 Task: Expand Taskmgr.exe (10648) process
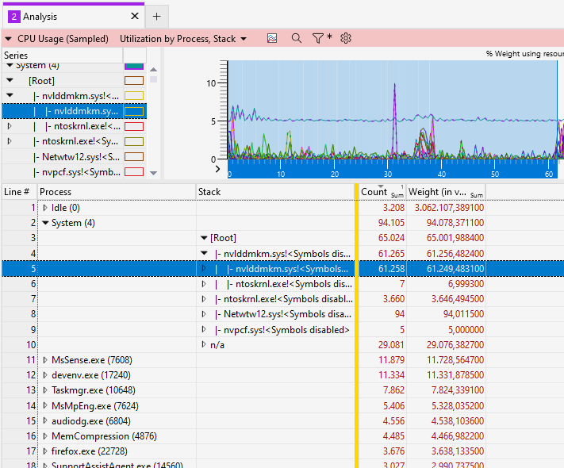coord(45,390)
